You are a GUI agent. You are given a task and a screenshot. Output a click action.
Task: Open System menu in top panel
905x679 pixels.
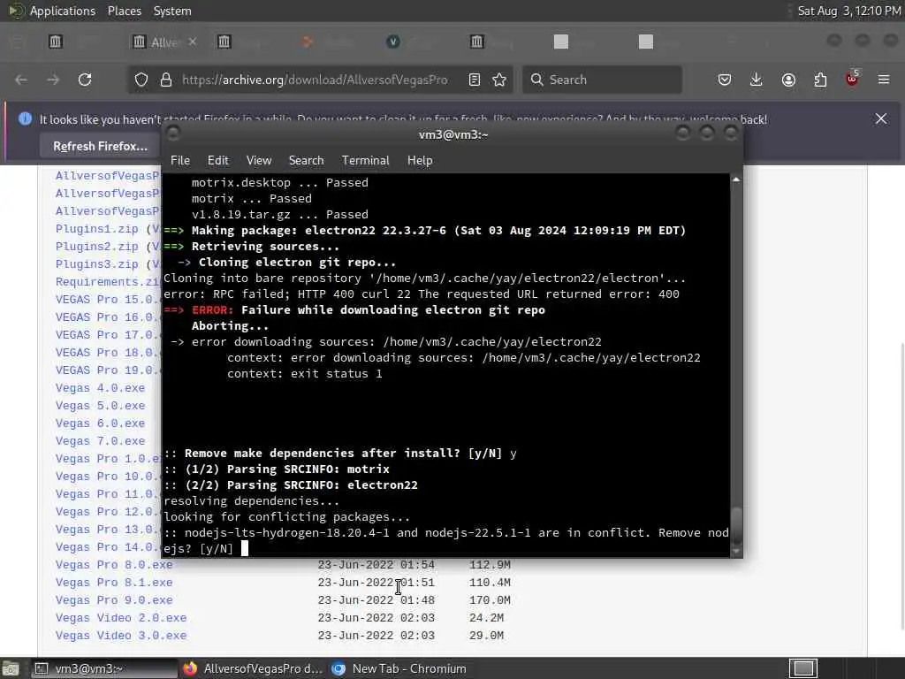click(172, 11)
